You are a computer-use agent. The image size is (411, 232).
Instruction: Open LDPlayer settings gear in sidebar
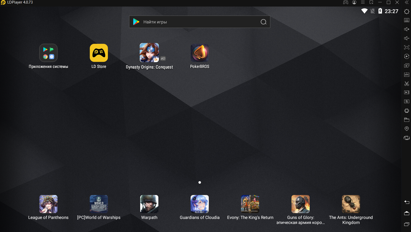click(x=407, y=12)
